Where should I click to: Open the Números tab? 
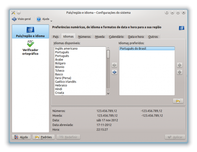pyautogui.click(x=84, y=37)
